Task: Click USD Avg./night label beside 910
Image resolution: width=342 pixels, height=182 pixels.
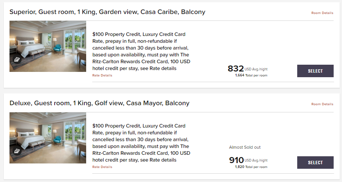Action: click(x=256, y=160)
